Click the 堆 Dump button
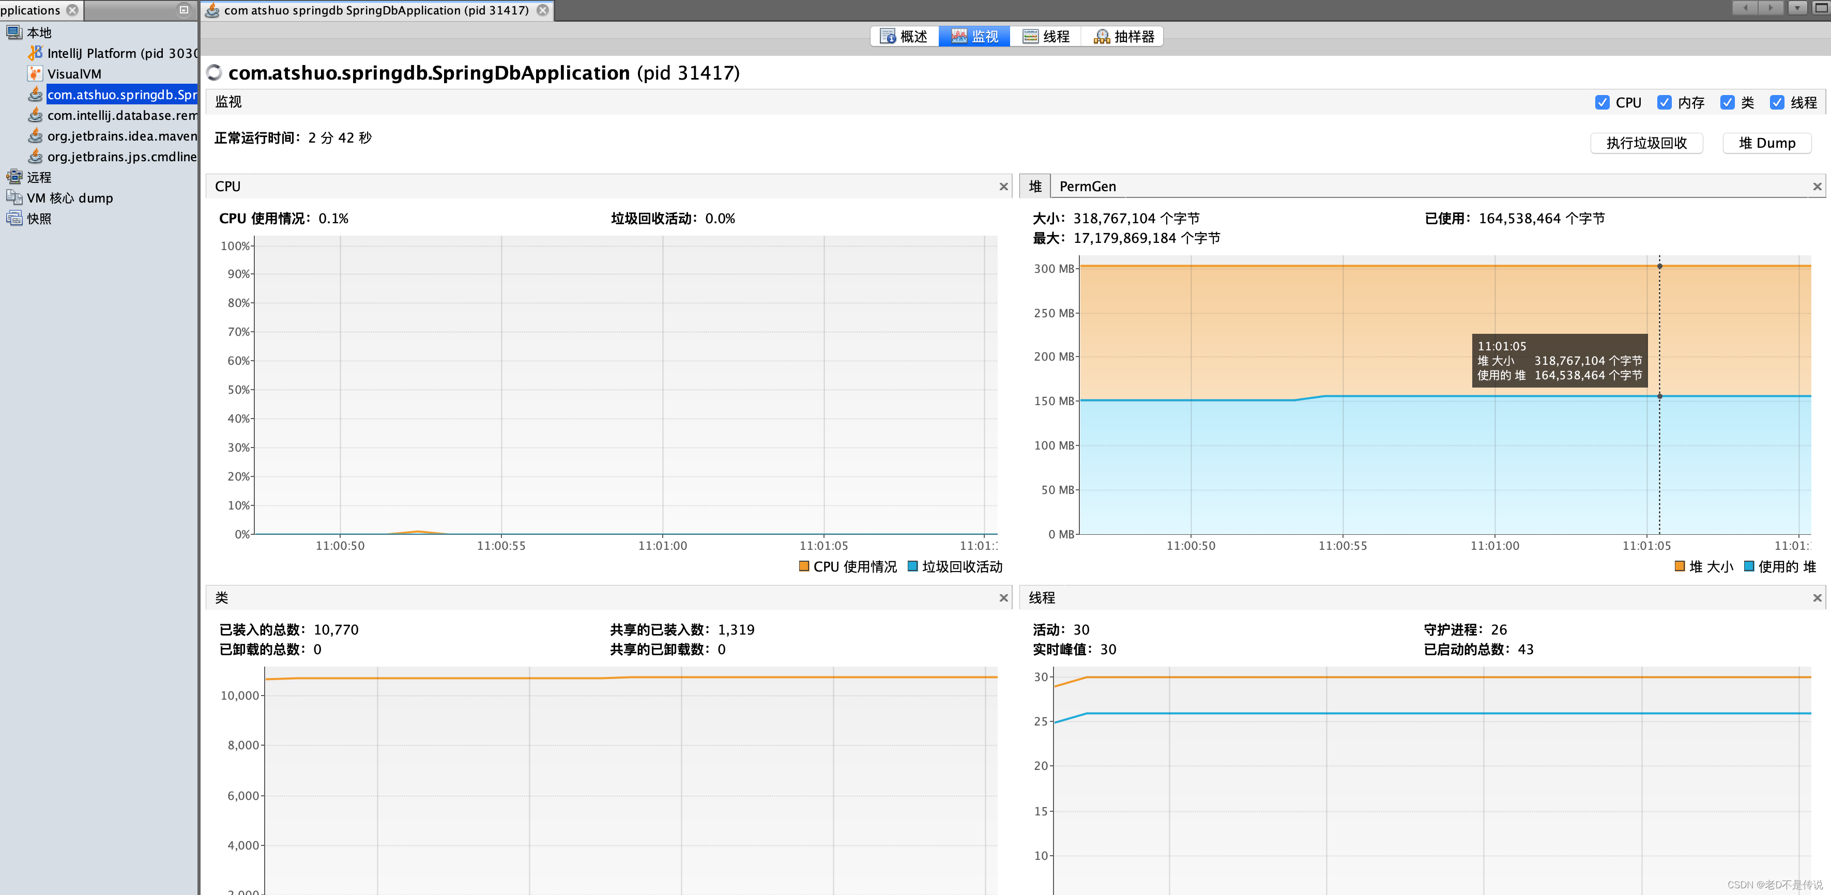Viewport: 1831px width, 895px height. (x=1766, y=143)
